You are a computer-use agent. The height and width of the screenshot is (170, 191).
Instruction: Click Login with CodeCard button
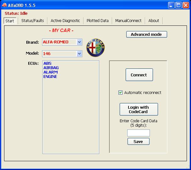(139, 109)
